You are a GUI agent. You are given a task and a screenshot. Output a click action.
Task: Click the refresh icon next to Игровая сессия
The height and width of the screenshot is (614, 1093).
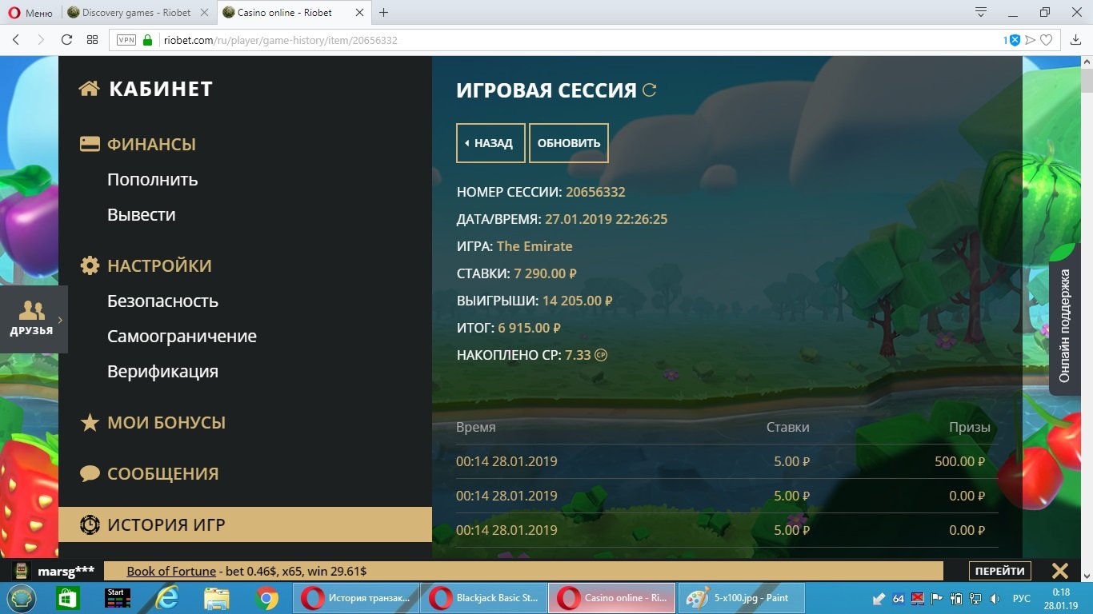tap(650, 90)
